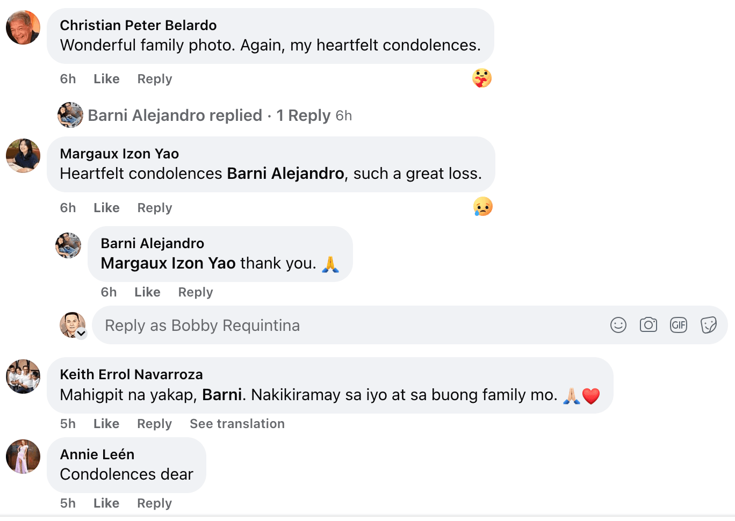Open Margaux Izon Yao's profile name link
Image resolution: width=735 pixels, height=521 pixels.
[119, 154]
